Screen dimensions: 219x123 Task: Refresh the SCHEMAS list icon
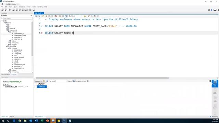pos(31,16)
